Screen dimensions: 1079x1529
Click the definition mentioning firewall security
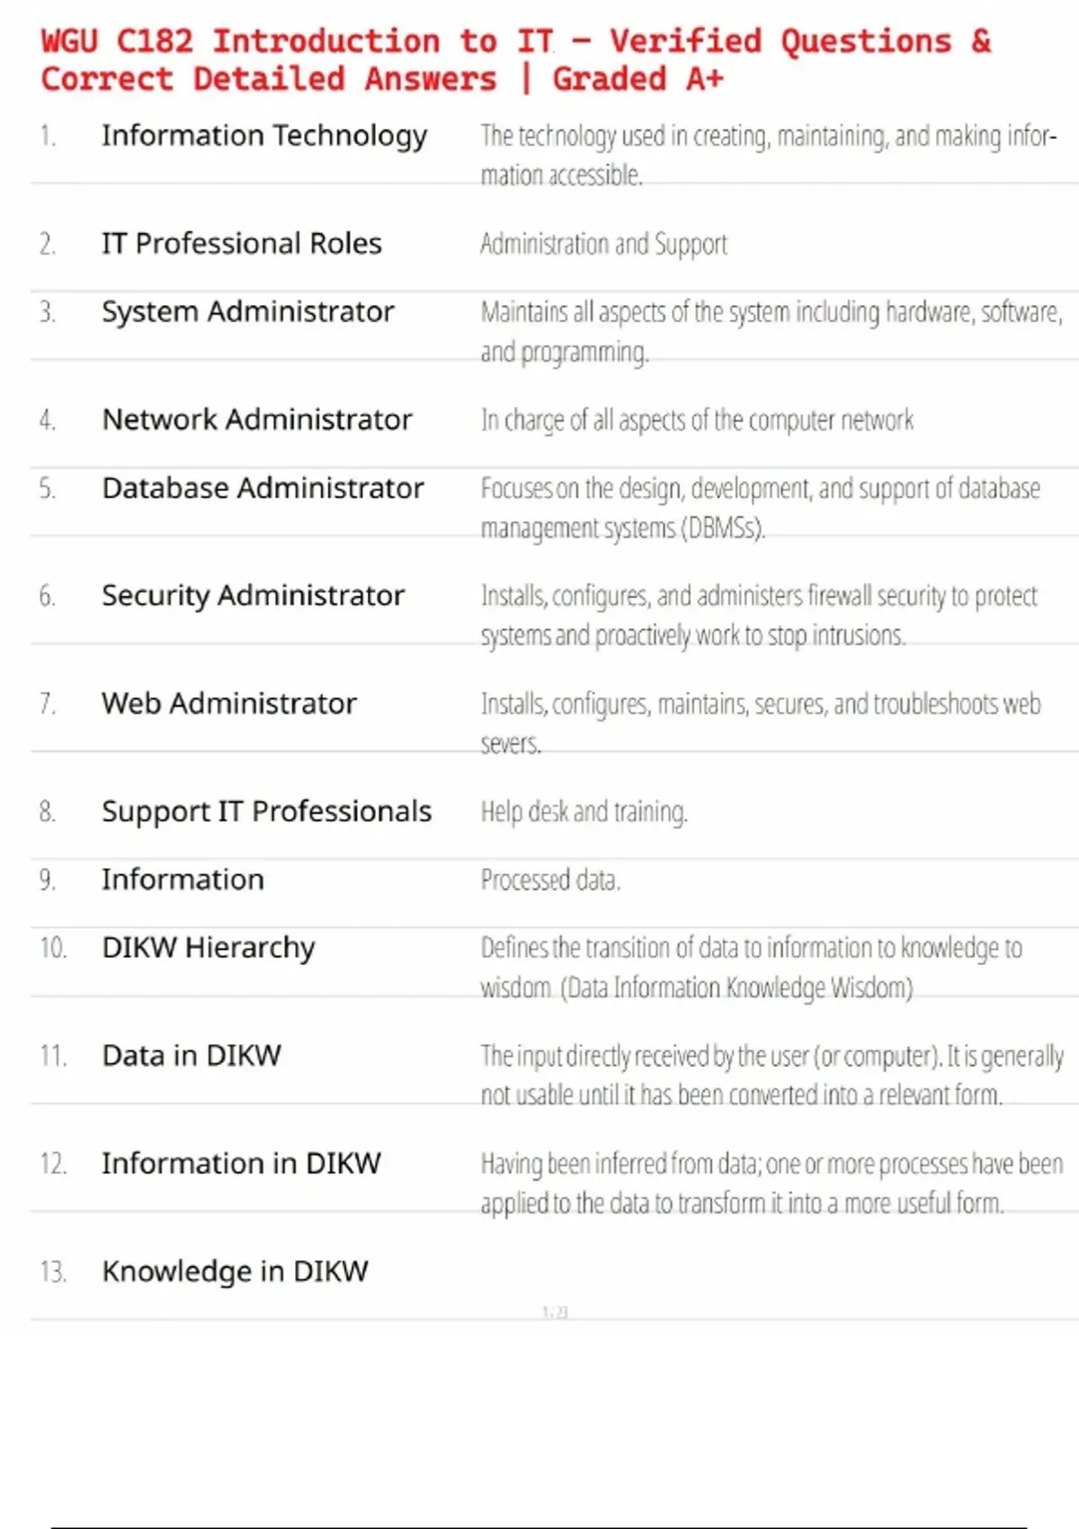pos(758,615)
